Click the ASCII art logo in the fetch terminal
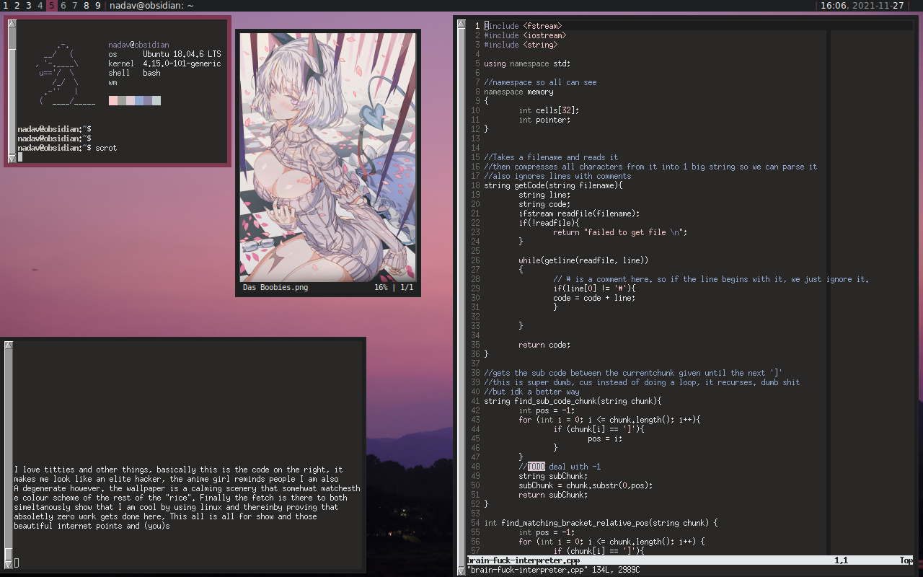 pyautogui.click(x=66, y=74)
